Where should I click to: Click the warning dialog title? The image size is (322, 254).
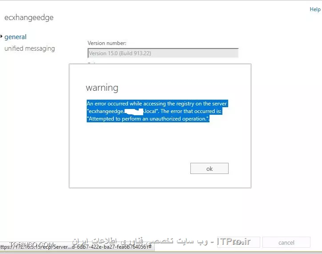pos(102,88)
